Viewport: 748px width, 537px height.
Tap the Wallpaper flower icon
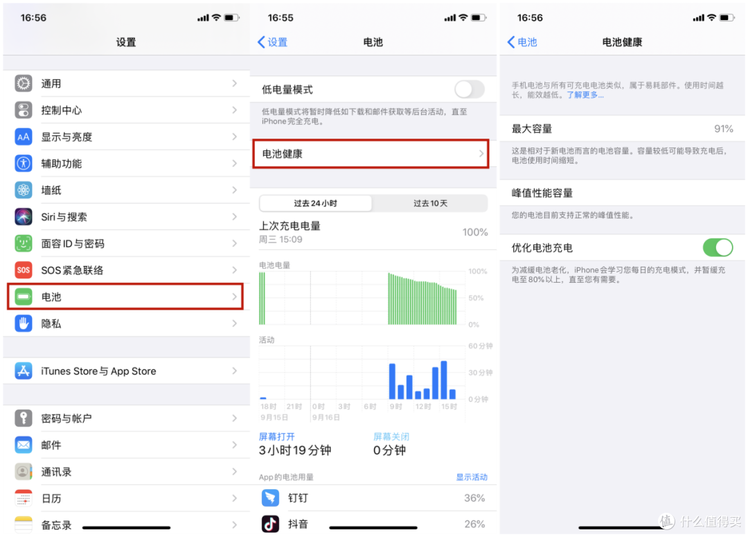[x=24, y=191]
